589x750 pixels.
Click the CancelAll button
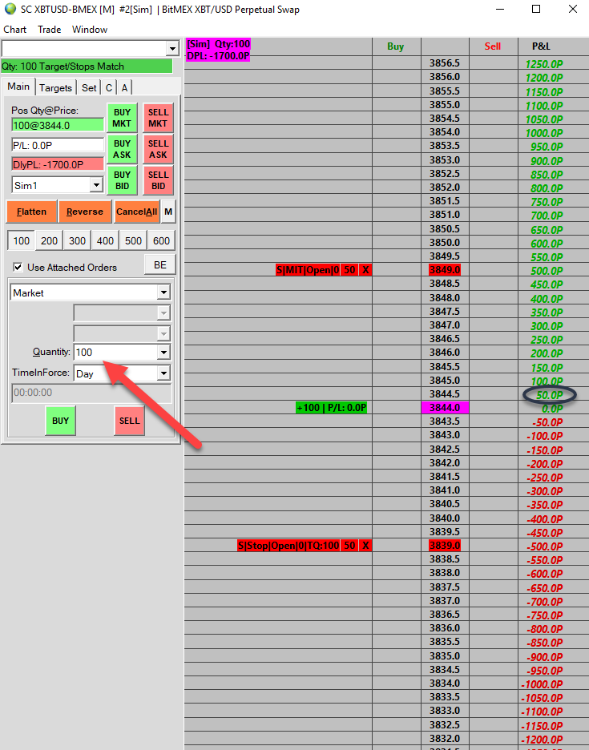[136, 212]
